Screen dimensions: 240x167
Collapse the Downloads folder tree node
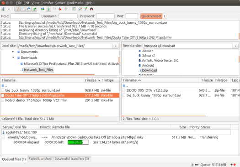(x=13, y=57)
